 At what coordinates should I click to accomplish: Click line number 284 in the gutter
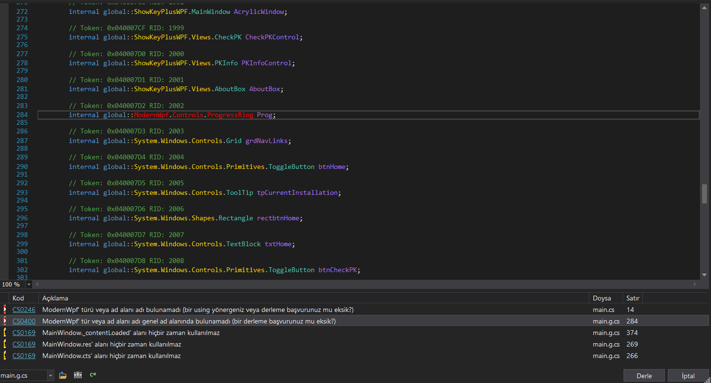[22, 115]
